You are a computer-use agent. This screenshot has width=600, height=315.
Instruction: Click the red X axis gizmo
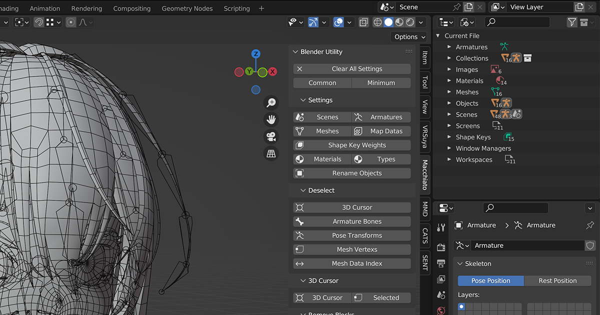[x=272, y=72]
